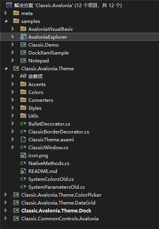Expand the Styles folder arrow
Viewport: 159px width, 229px height.
click(13, 108)
